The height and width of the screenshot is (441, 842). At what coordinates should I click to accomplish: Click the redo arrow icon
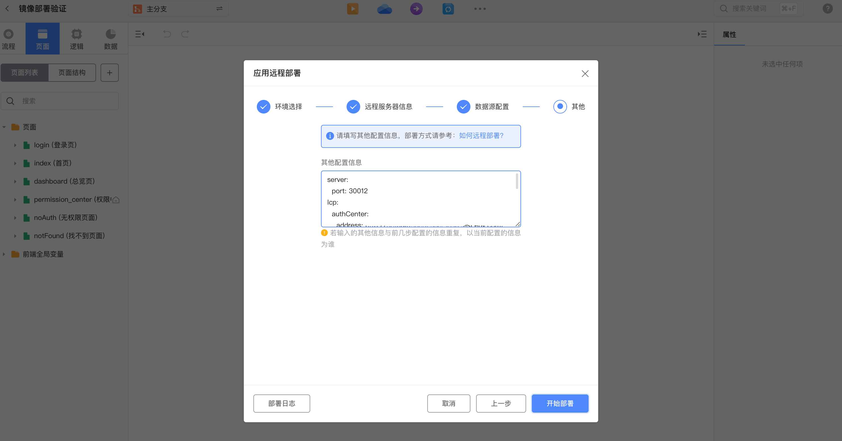pos(185,34)
